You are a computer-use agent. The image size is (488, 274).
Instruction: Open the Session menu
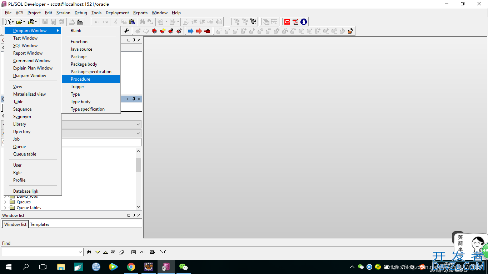(63, 13)
